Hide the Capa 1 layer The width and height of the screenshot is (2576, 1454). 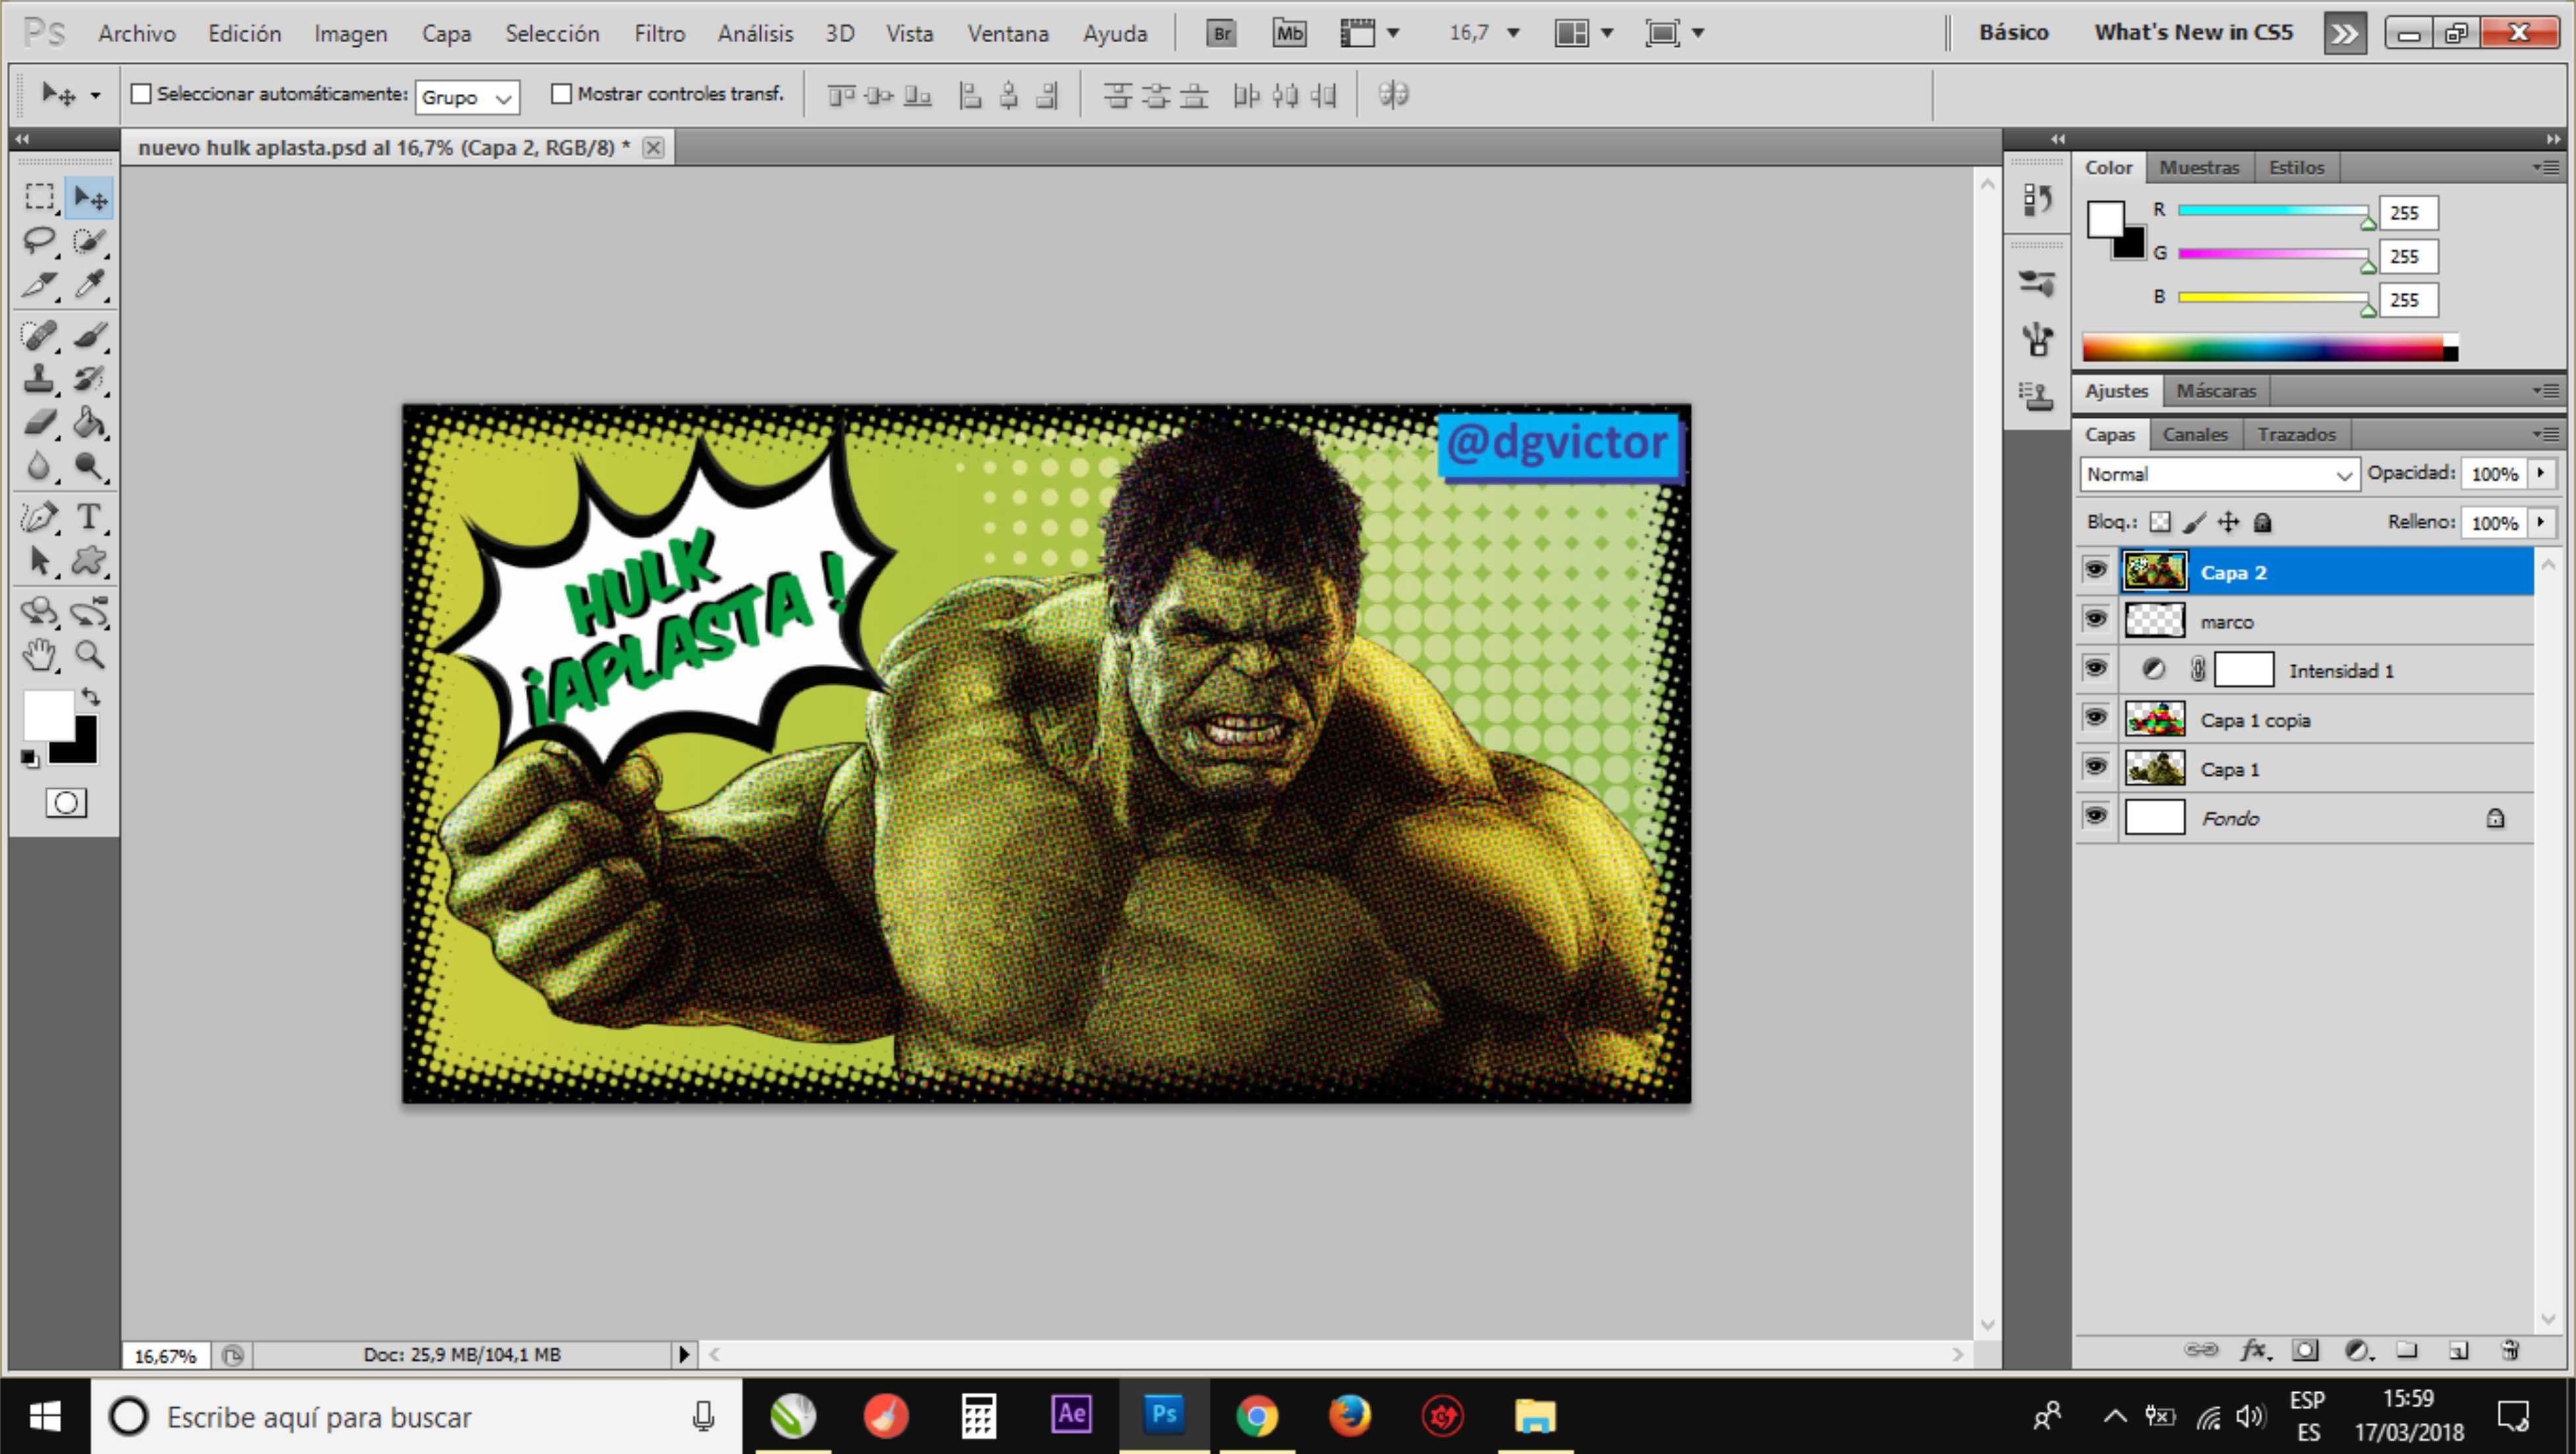point(2095,768)
